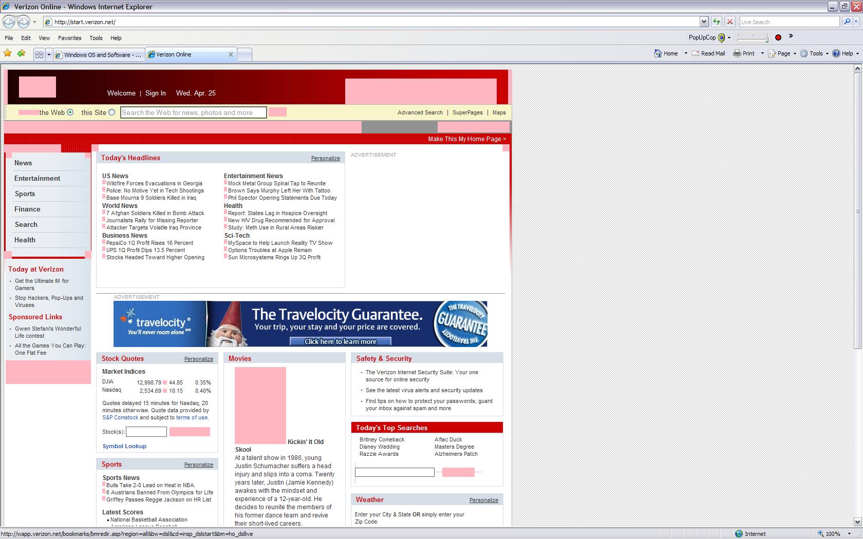Open the search provider options dropdown
Viewport: 863px width, 539px height.
(x=856, y=22)
